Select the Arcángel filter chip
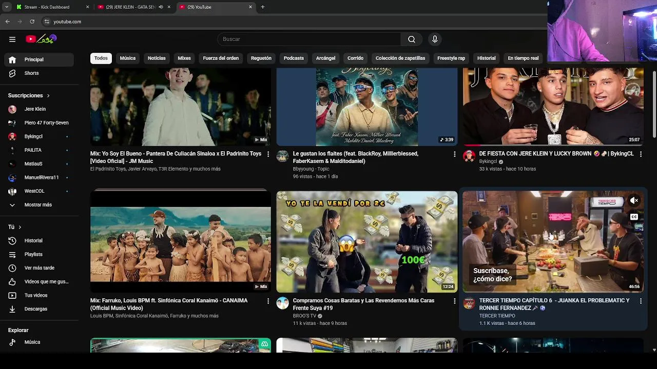The height and width of the screenshot is (369, 657). pyautogui.click(x=325, y=58)
